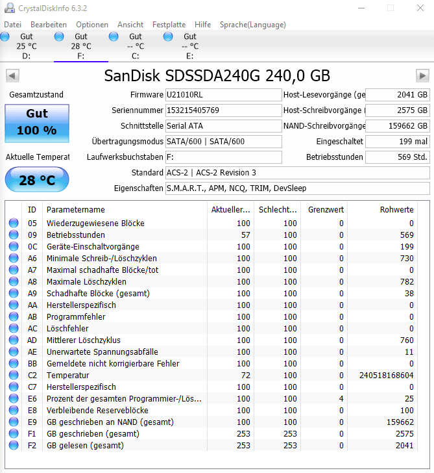Select the D: drive status orb

(x=5, y=36)
